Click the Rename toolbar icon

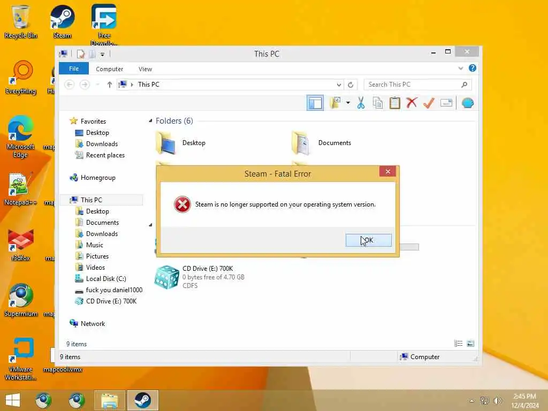tap(446, 103)
